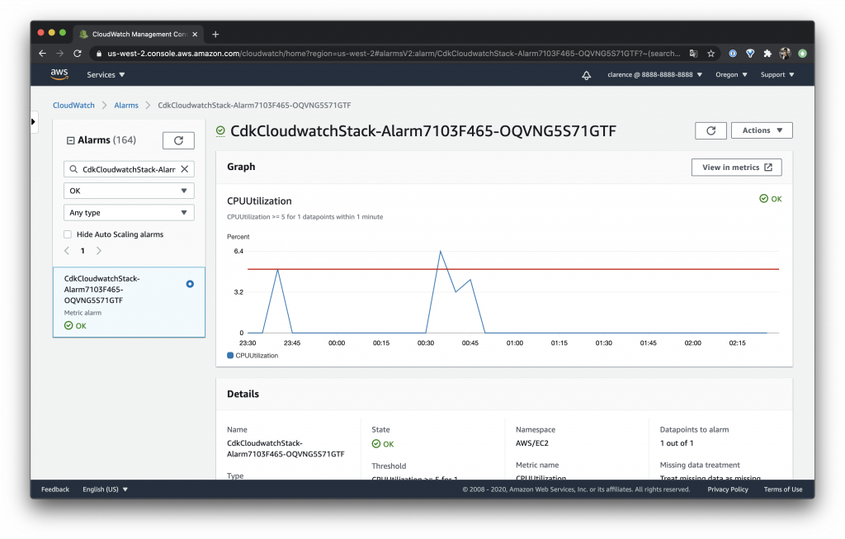Screen dimensions: 845x539
Task: Open the browser extensions puzzle icon
Action: click(x=767, y=54)
